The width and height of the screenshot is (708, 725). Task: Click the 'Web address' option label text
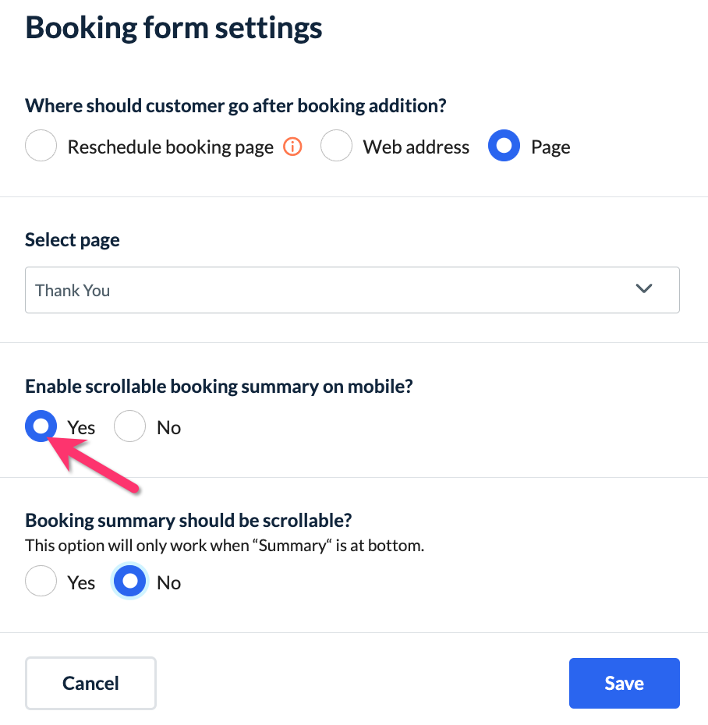tap(416, 147)
